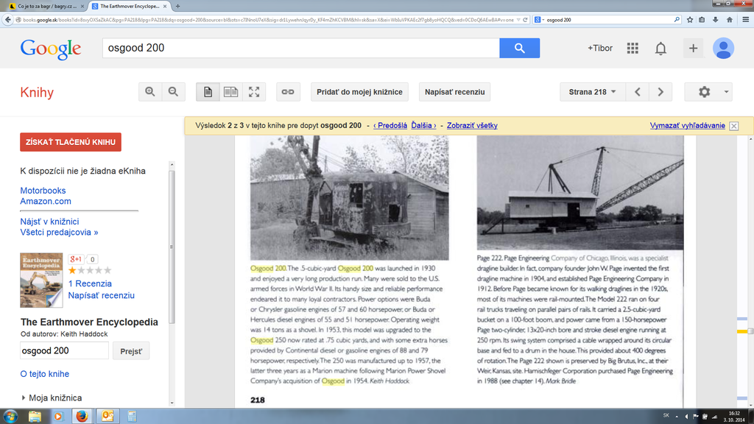Click the Zobraziť všetky link
The height and width of the screenshot is (424, 754).
[472, 125]
